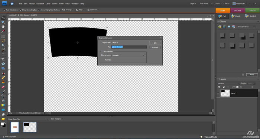260x139 pixels.
Task: Create a new layer in Layers panel
Action: (x=219, y=87)
